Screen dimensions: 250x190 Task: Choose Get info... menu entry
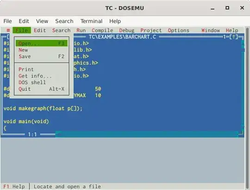(42, 76)
